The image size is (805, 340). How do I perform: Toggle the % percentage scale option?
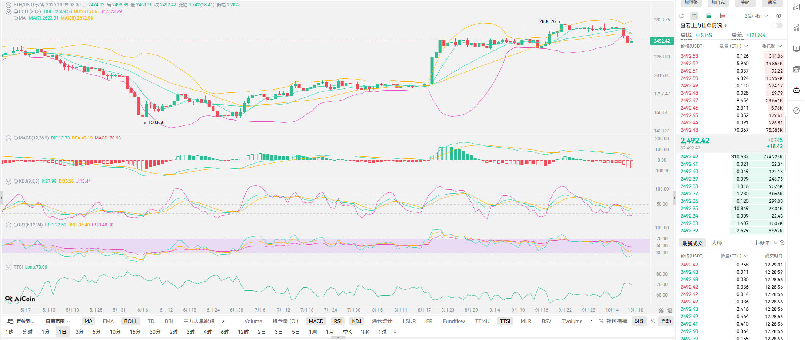click(653, 321)
